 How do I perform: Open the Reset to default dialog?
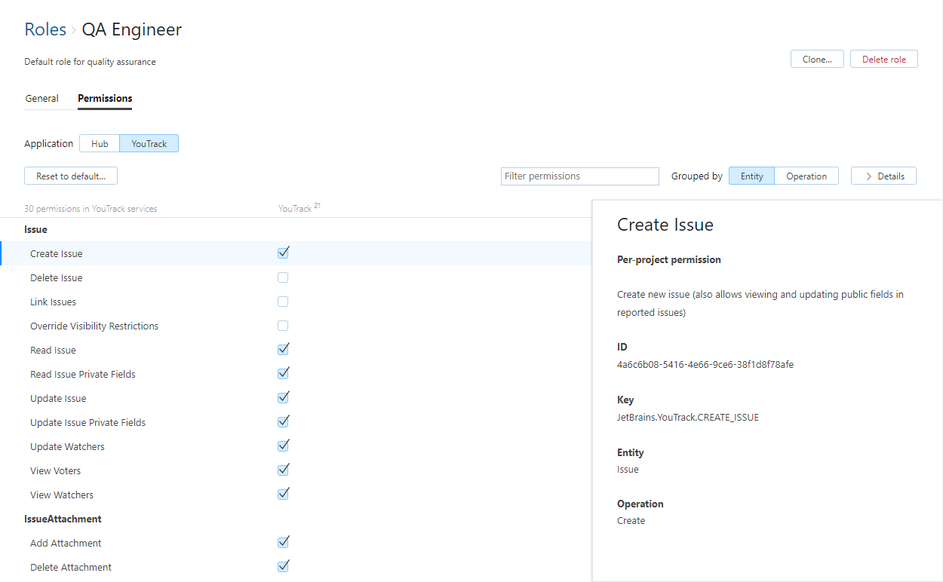click(x=71, y=176)
